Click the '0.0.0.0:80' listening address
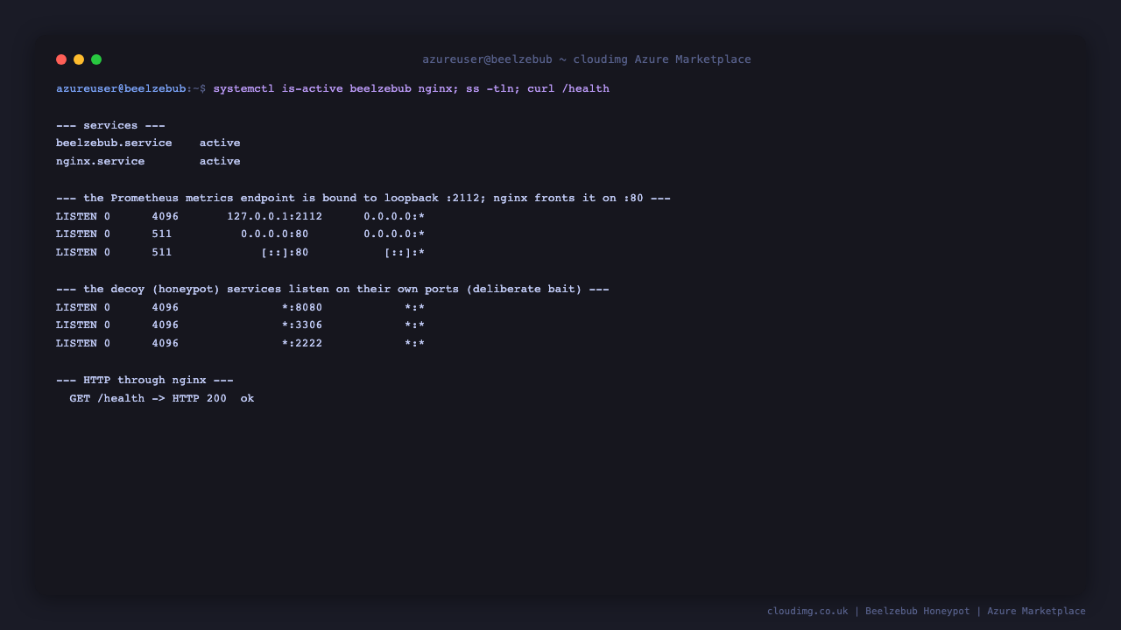This screenshot has width=1121, height=630. pyautogui.click(x=275, y=234)
